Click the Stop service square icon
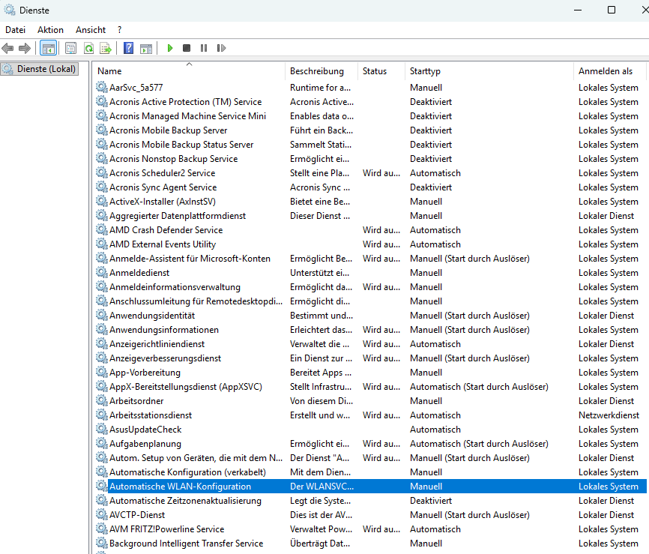The height and width of the screenshot is (554, 649). pos(187,48)
